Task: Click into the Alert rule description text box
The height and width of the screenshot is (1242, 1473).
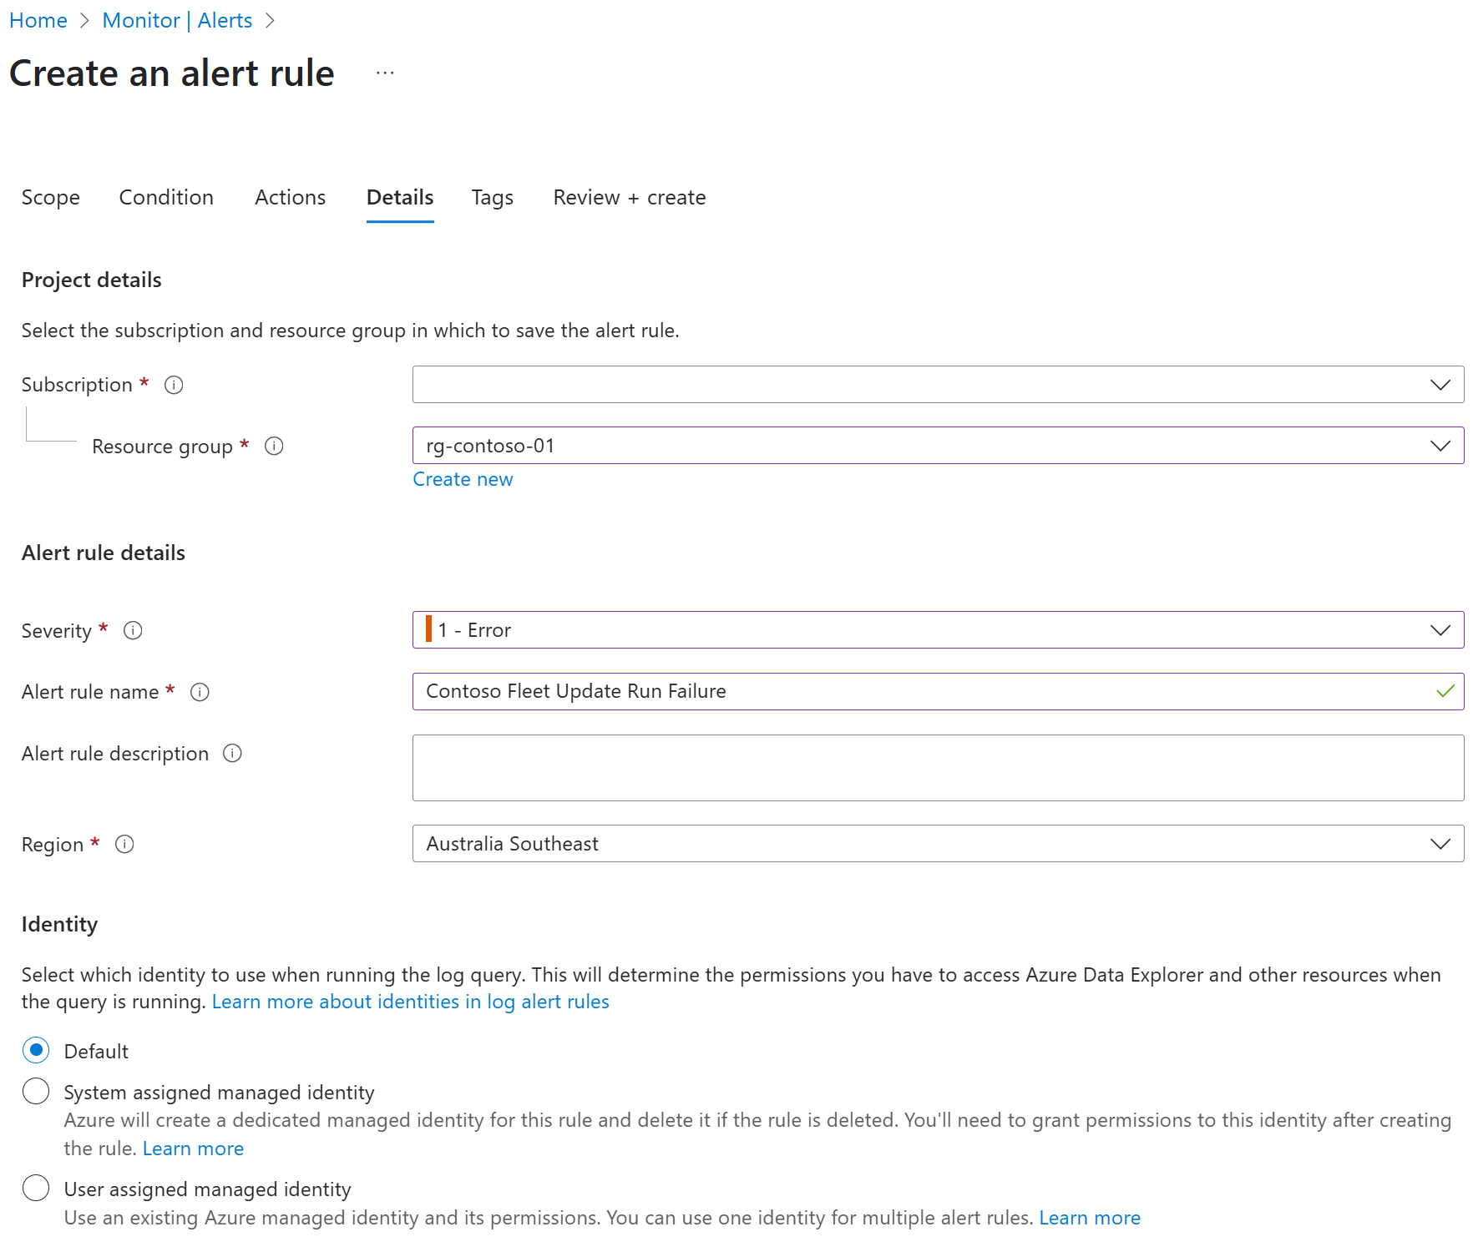Action: point(938,768)
